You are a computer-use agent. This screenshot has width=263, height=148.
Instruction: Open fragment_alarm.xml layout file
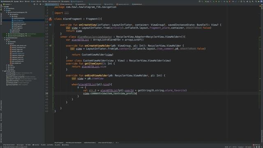[18, 53]
